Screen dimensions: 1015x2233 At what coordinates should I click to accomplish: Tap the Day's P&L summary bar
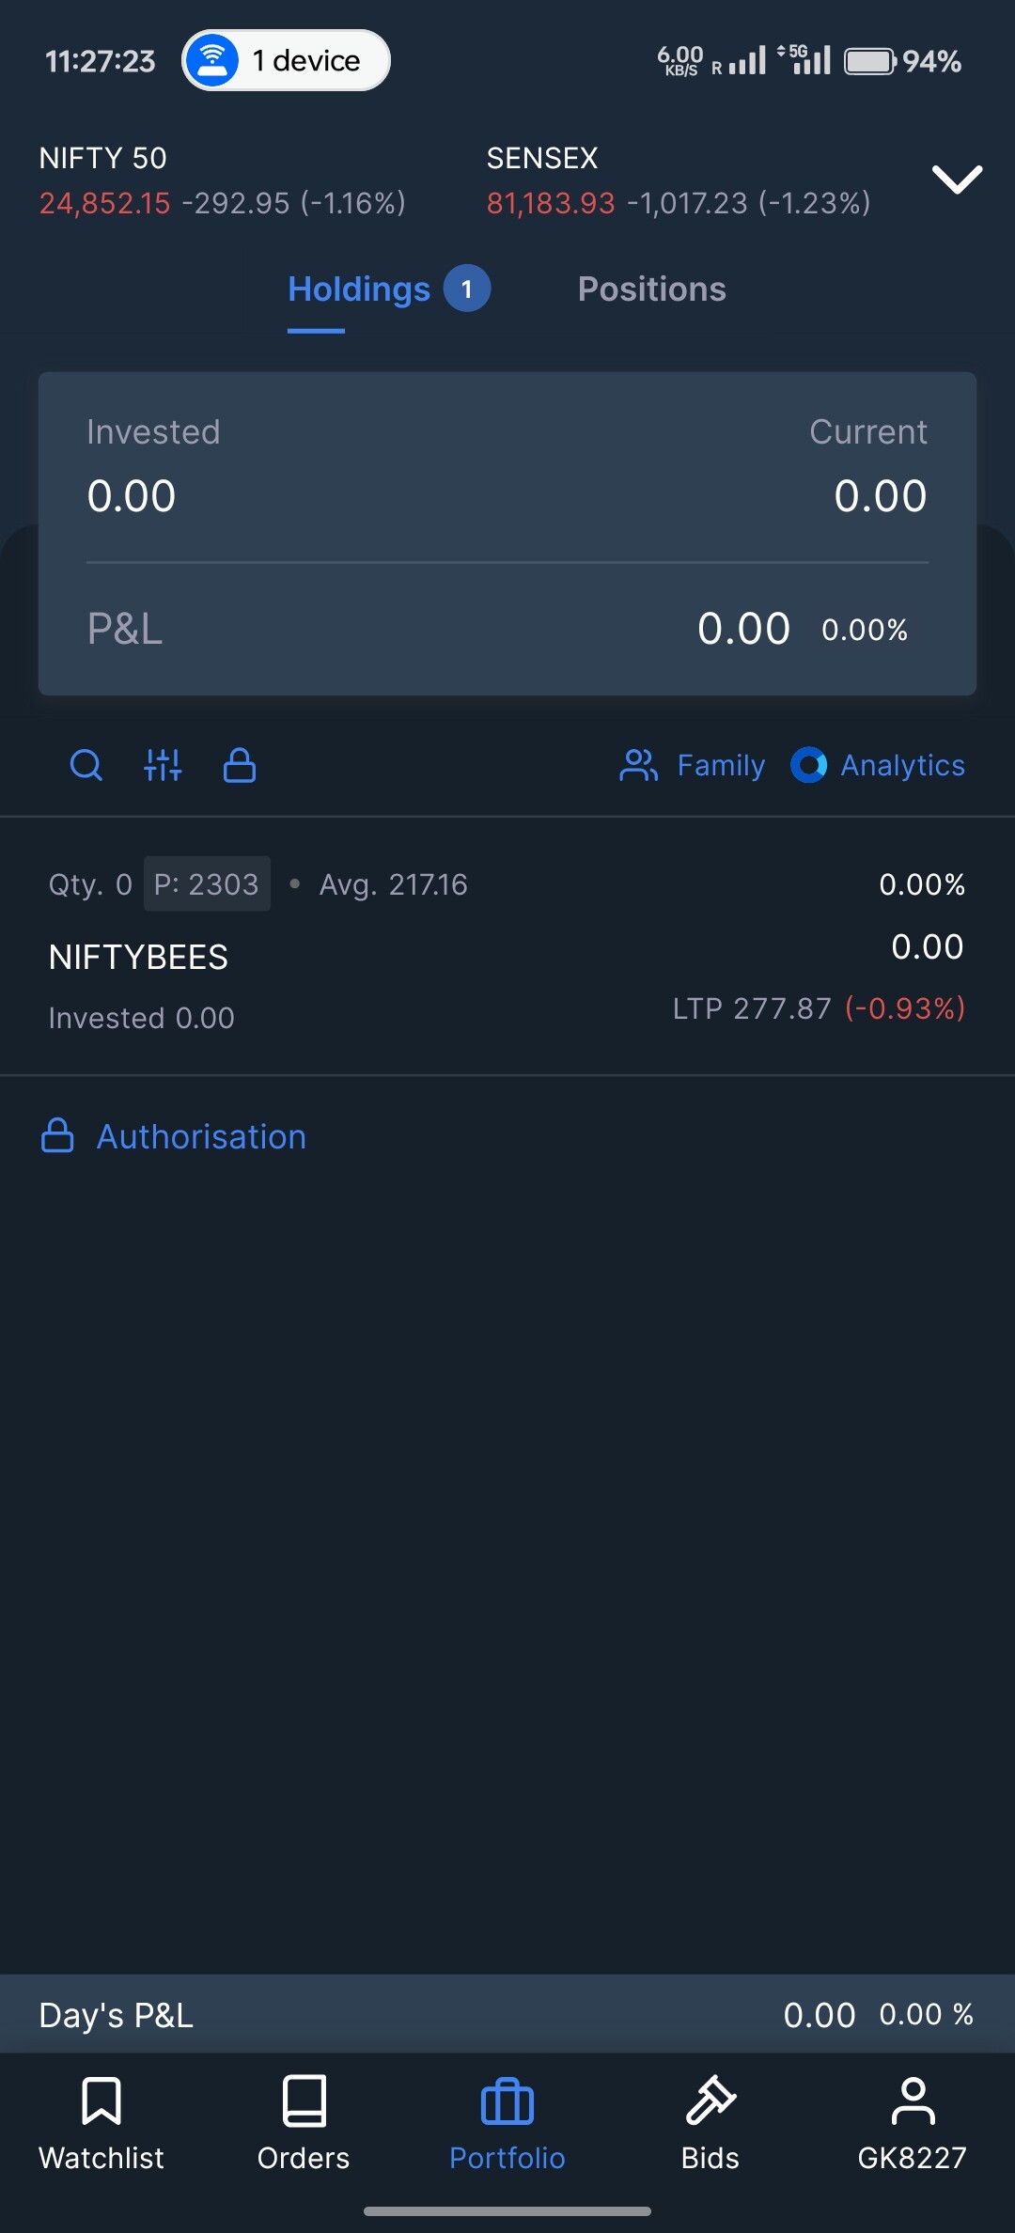[x=507, y=2014]
